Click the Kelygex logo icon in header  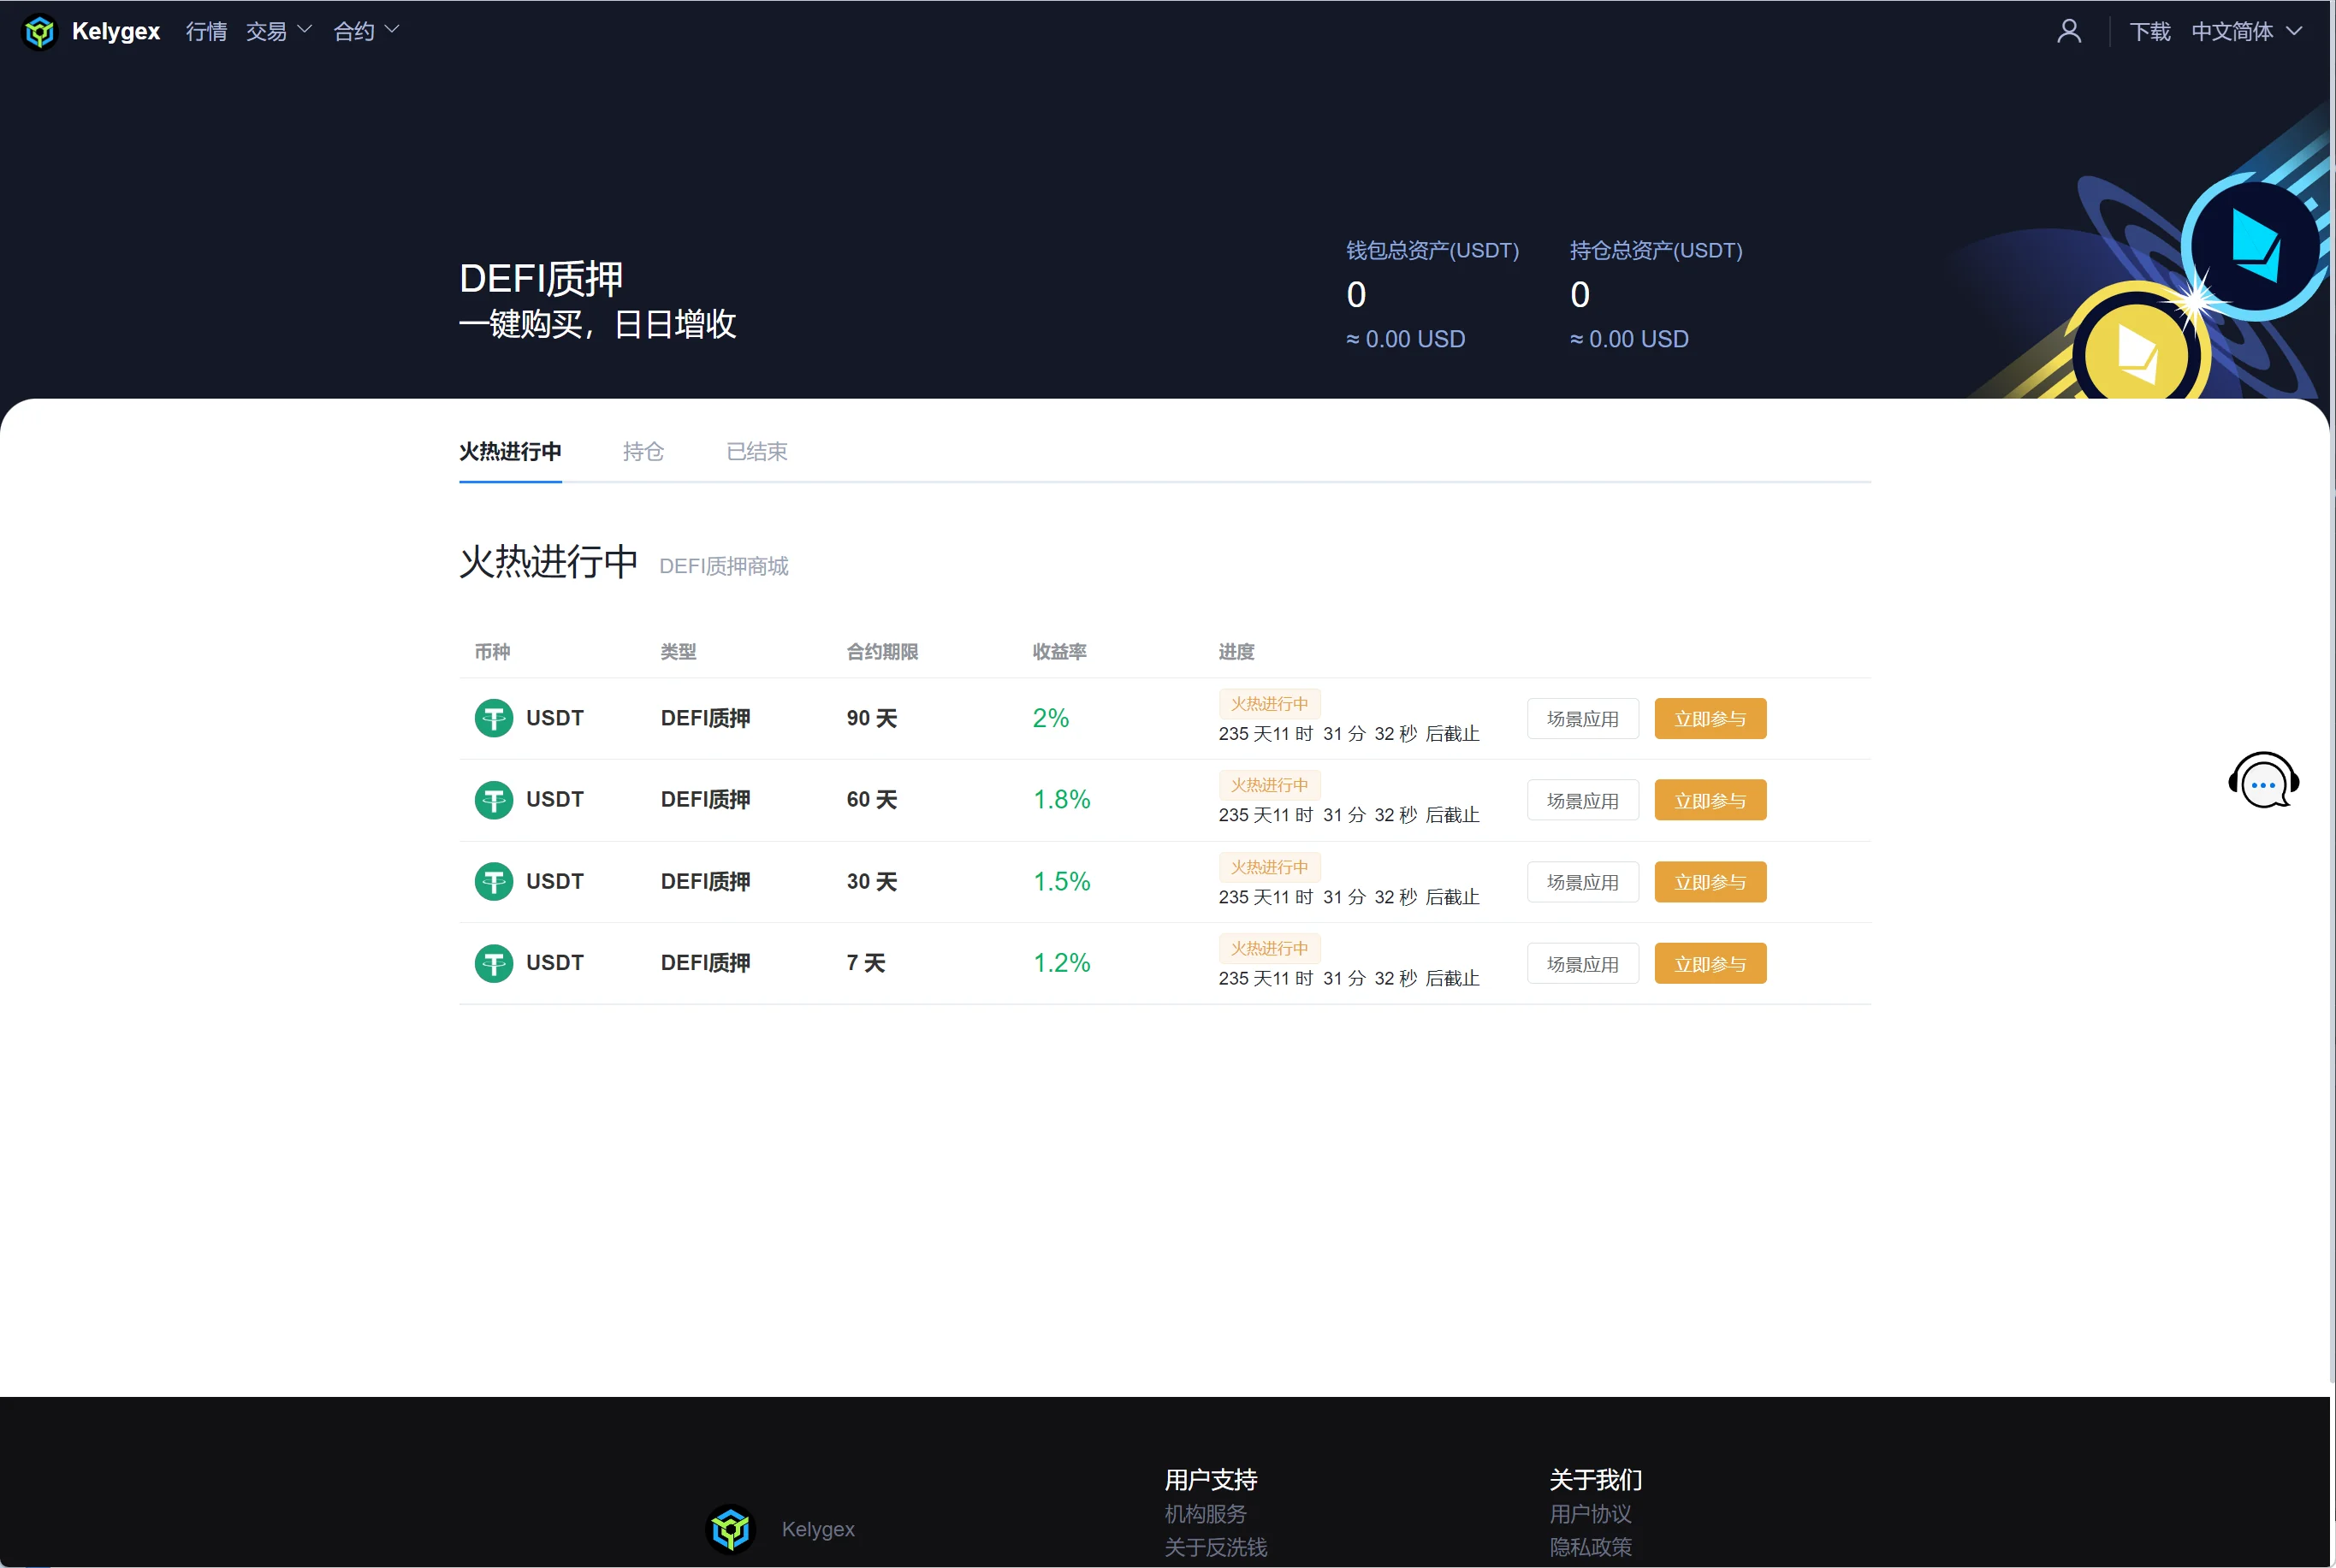[40, 32]
